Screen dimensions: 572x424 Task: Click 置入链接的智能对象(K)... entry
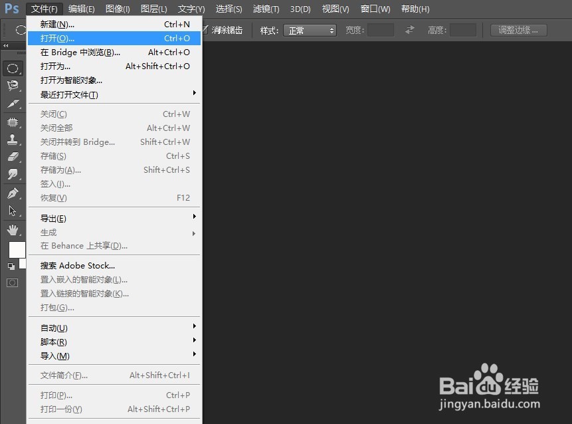[114, 293]
